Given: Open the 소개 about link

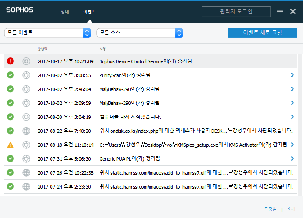Looking at the screenshot, I should tap(291, 209).
